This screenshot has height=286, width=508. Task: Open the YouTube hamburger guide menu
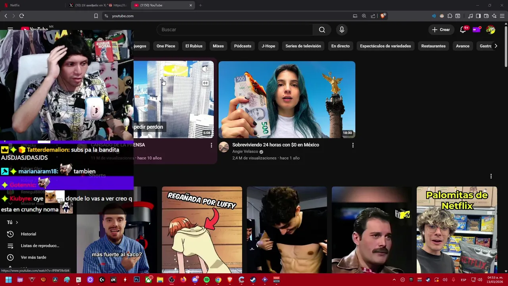[10, 29]
